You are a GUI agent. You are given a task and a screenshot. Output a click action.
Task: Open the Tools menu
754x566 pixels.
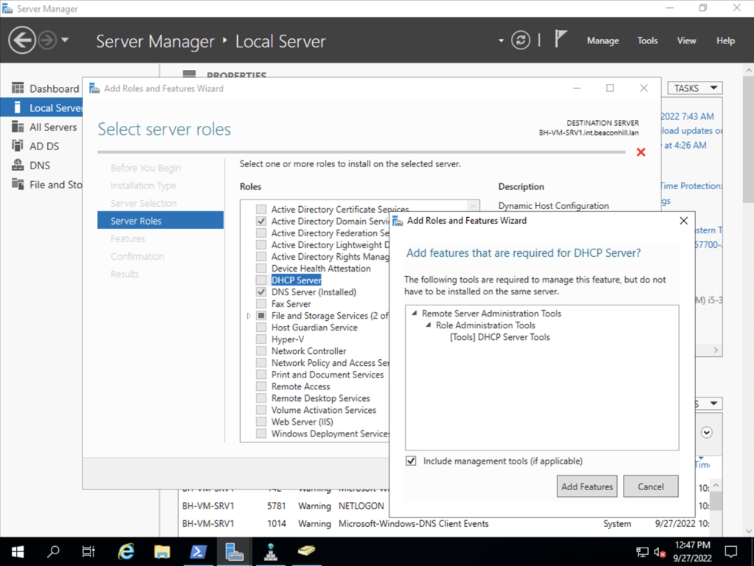point(647,40)
